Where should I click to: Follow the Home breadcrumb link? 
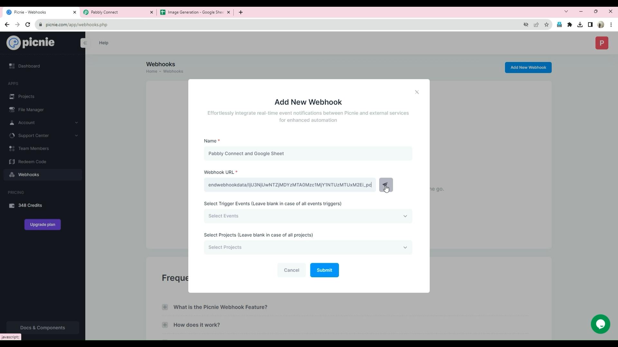pos(152,71)
